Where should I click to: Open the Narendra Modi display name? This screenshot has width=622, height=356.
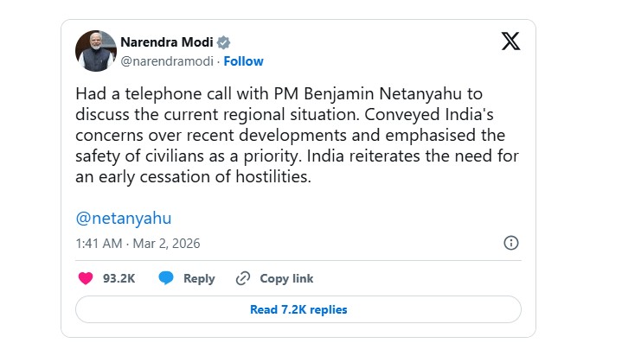coord(166,42)
